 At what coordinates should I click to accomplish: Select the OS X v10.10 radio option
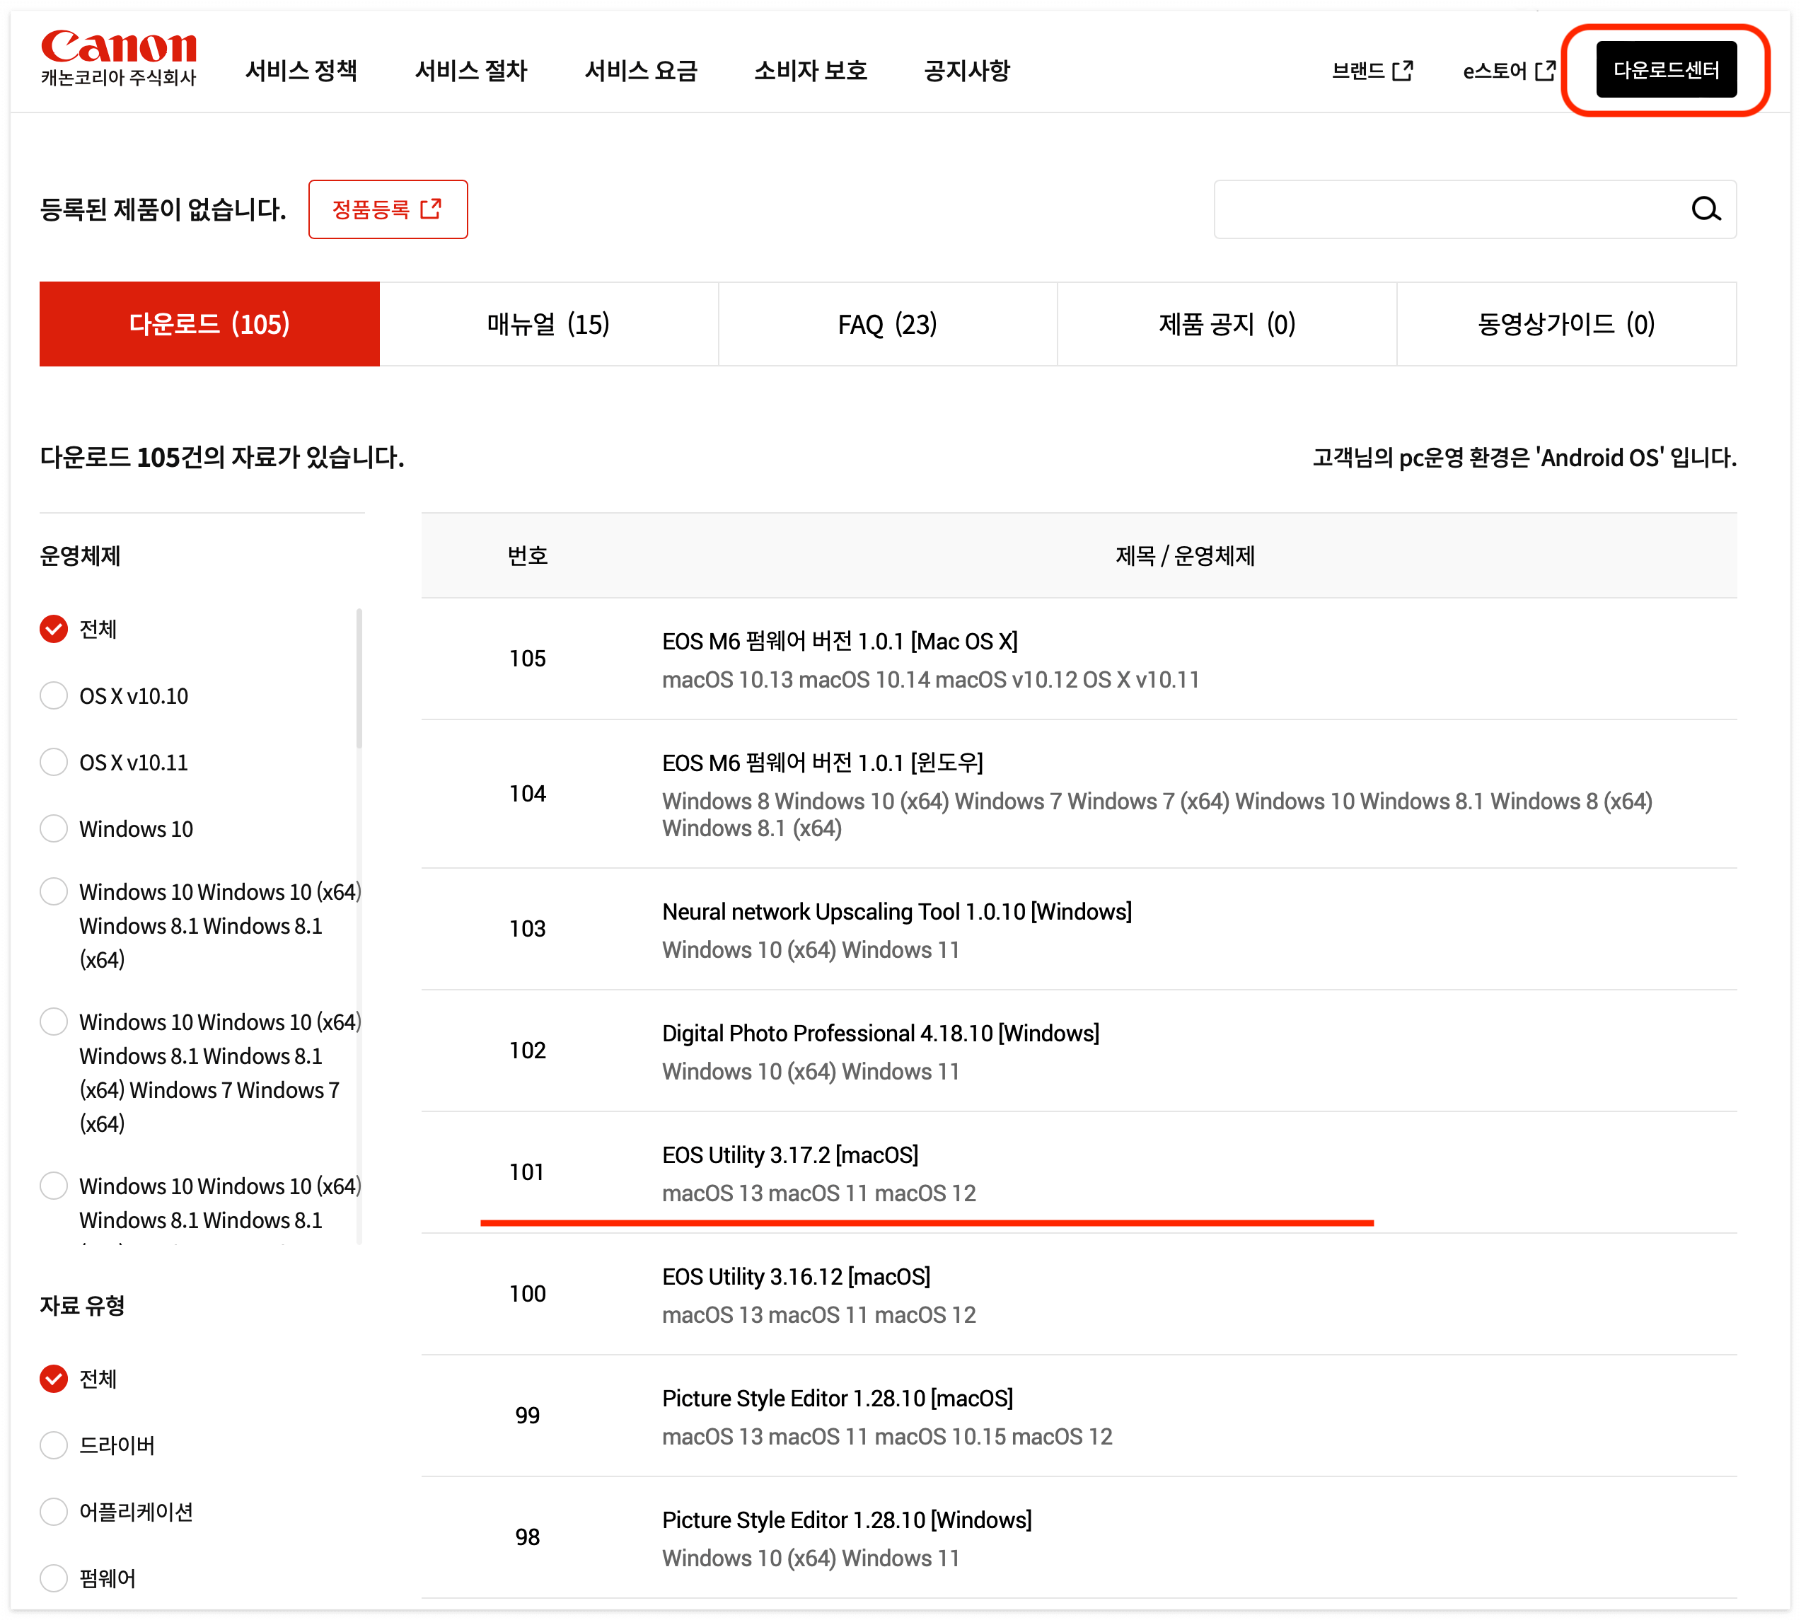point(54,695)
